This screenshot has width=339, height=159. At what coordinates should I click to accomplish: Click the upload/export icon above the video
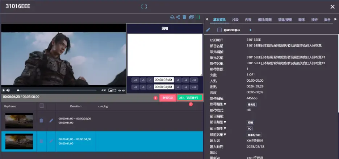point(172,17)
